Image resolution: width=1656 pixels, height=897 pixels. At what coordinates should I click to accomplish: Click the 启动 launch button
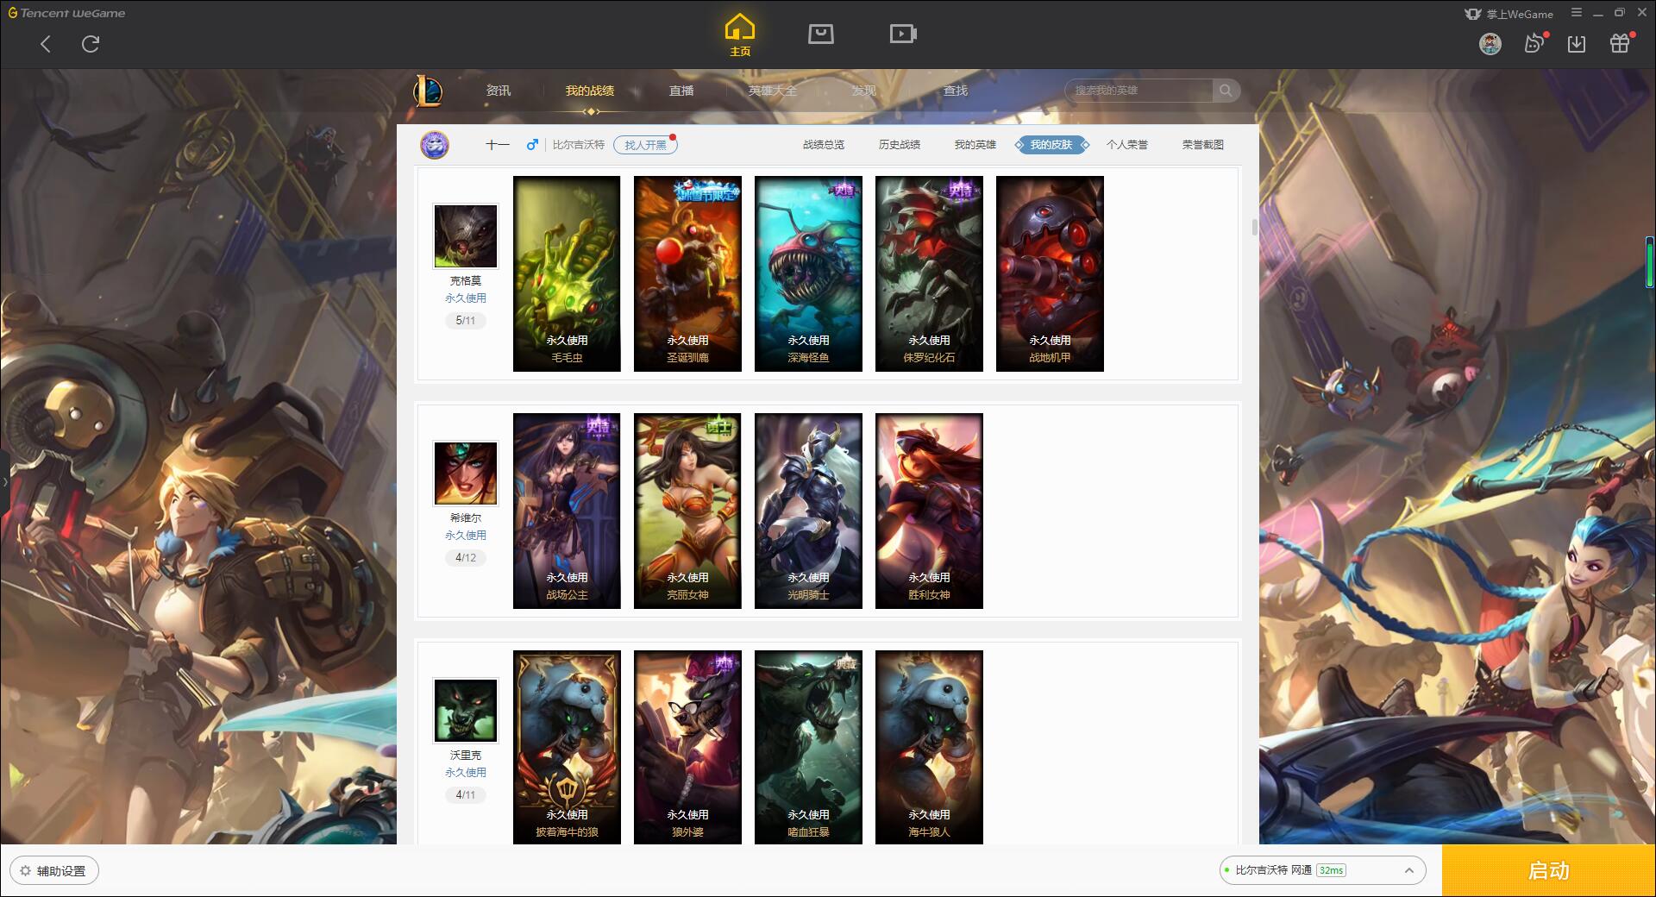click(x=1548, y=870)
